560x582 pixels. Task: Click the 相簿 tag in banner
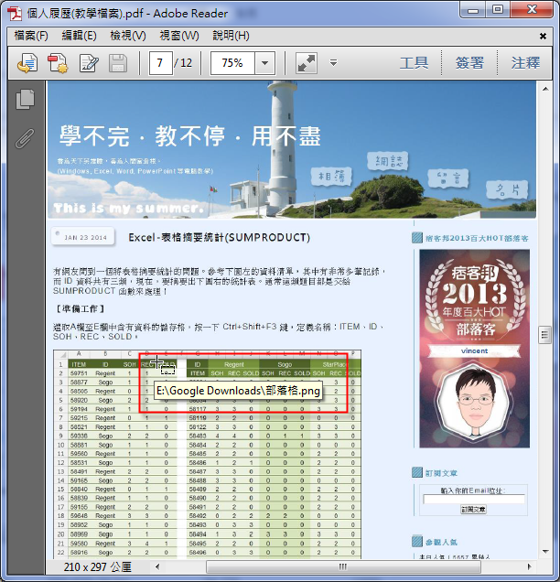331,177
